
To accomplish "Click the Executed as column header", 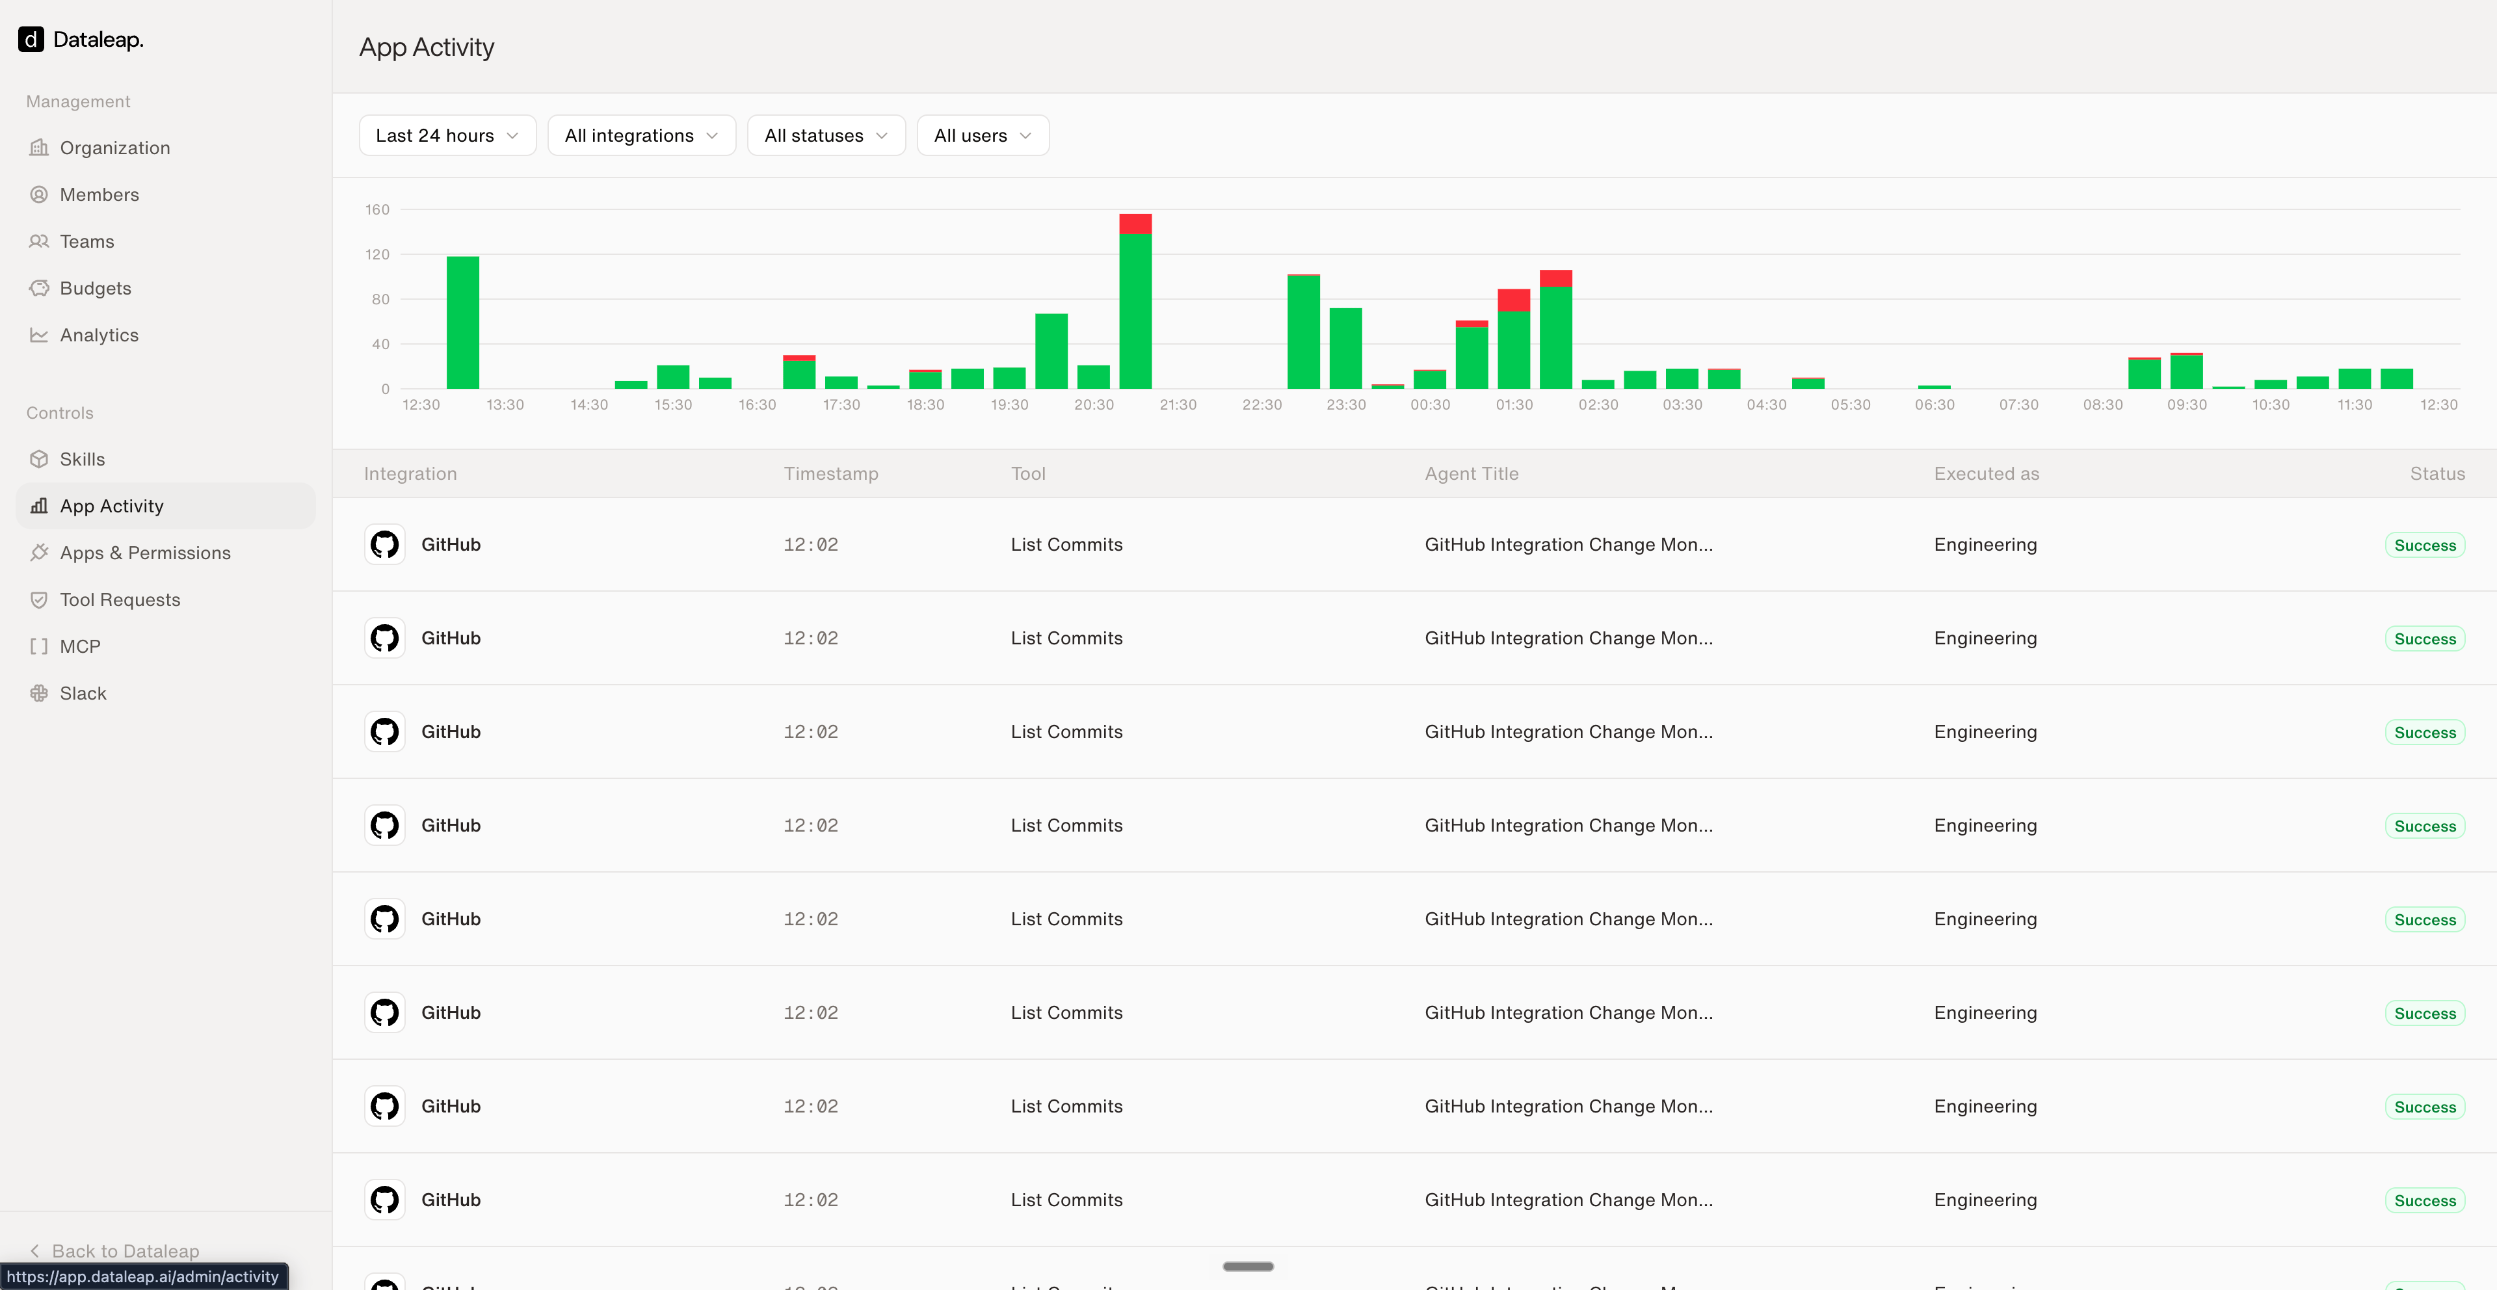I will [x=1986, y=473].
